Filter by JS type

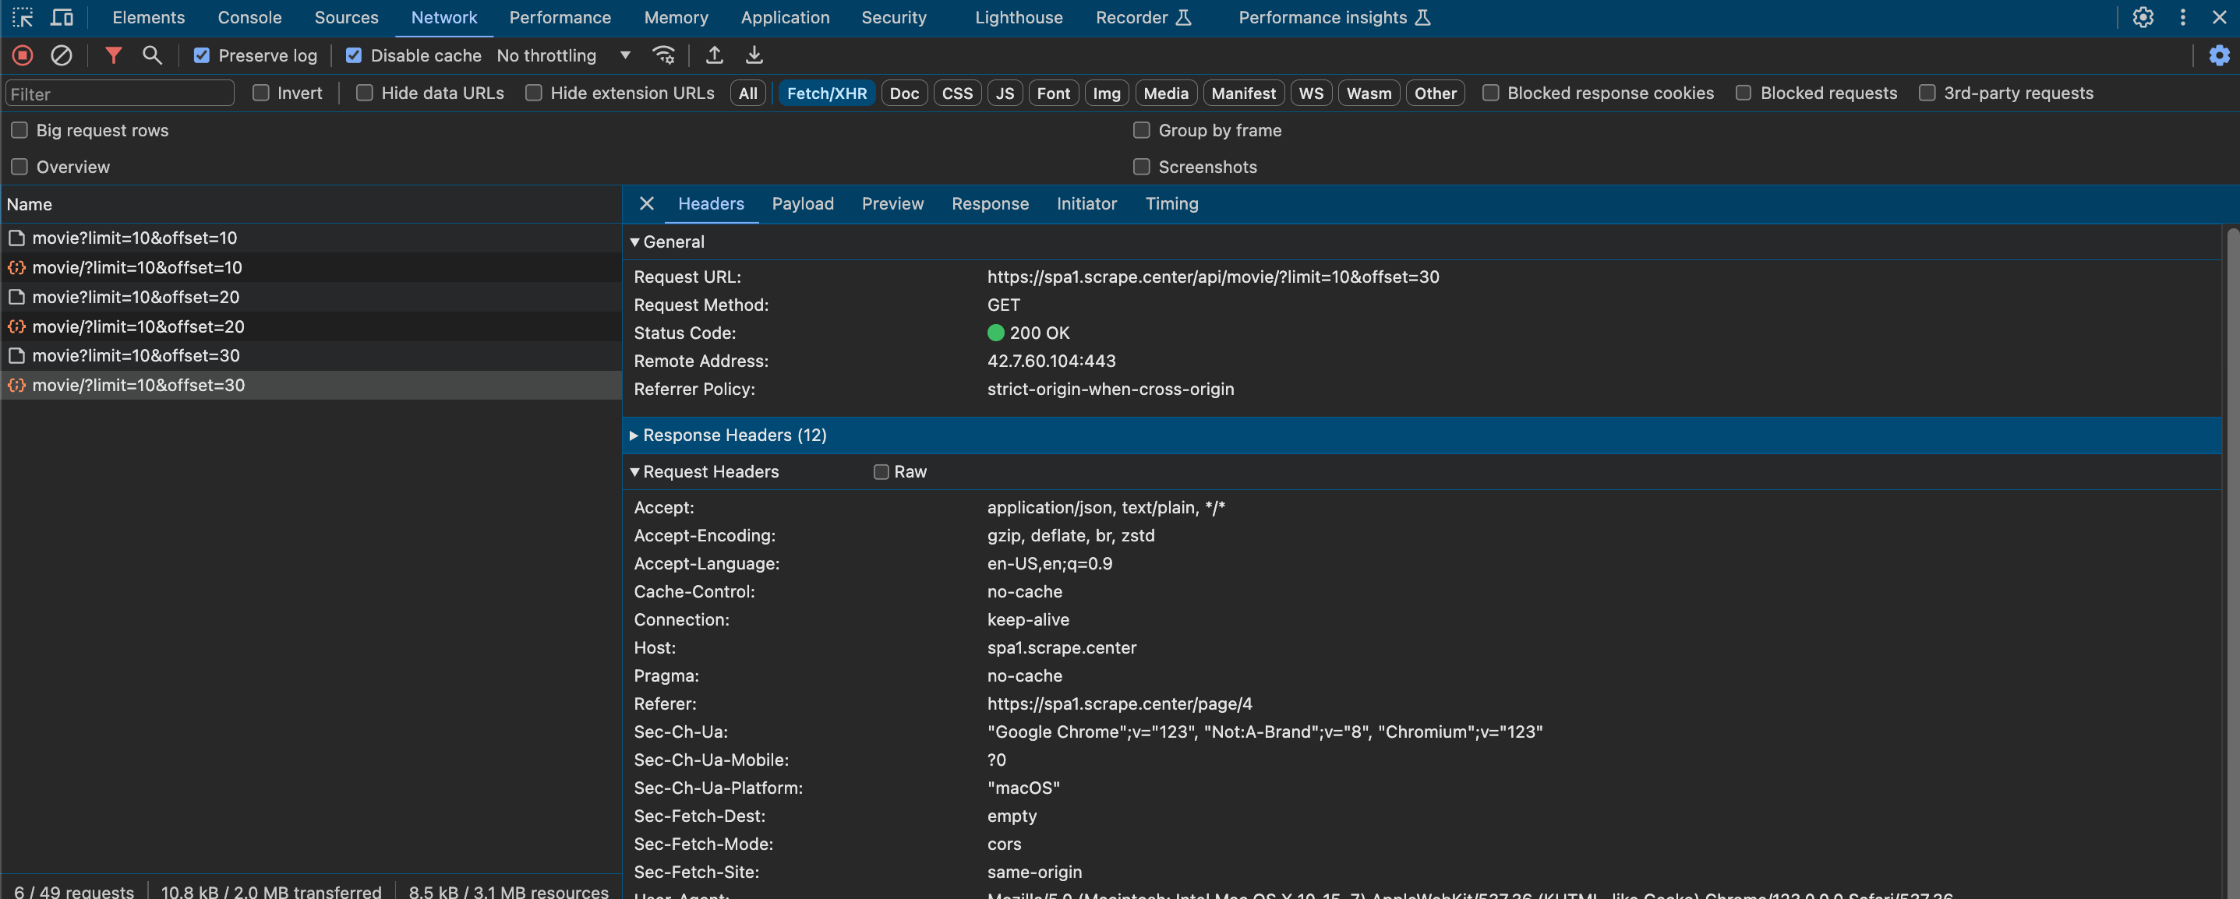1005,93
